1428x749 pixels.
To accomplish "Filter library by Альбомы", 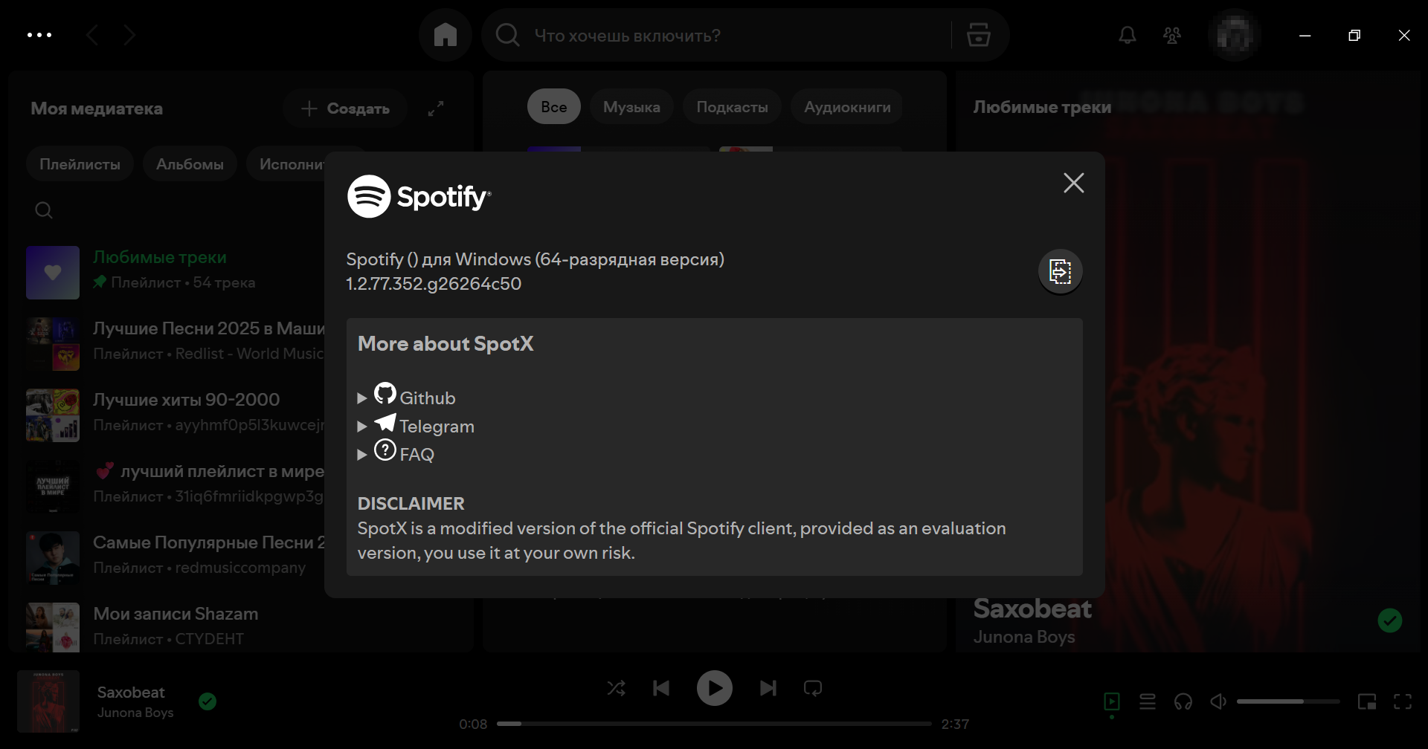I will pos(190,164).
